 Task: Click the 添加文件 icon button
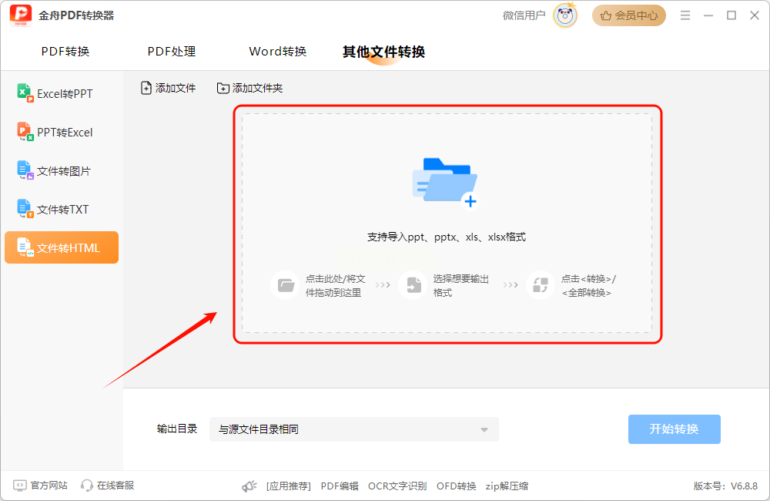(x=168, y=88)
